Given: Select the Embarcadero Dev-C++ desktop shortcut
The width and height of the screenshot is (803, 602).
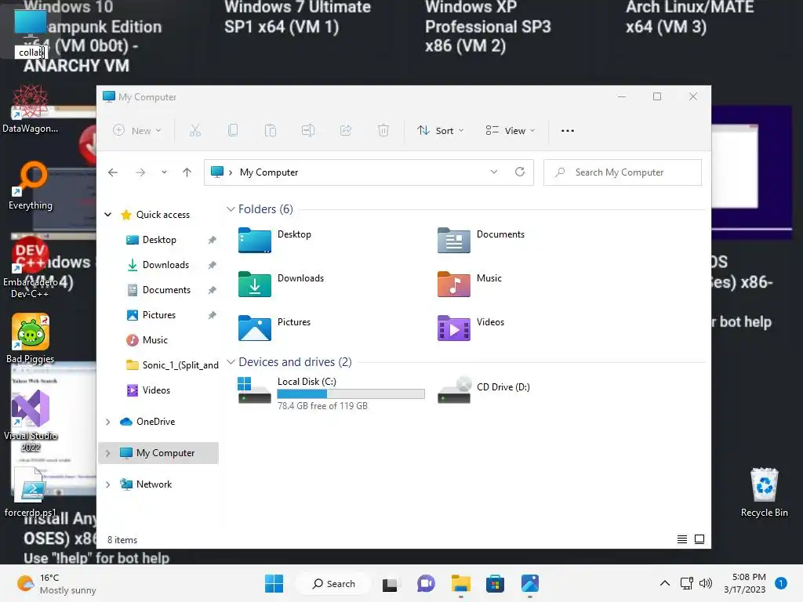Looking at the screenshot, I should click(31, 267).
